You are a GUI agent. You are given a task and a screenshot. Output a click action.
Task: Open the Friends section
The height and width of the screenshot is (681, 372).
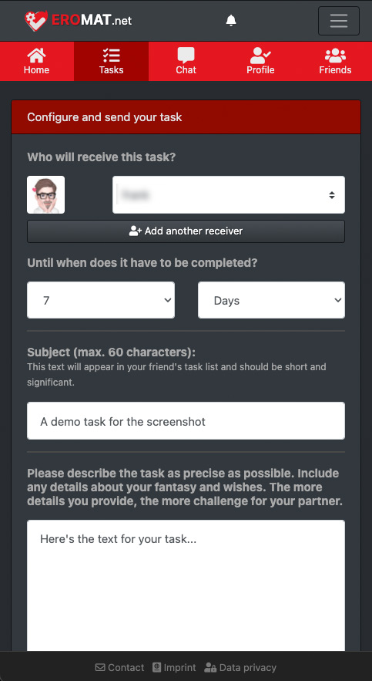coord(335,61)
